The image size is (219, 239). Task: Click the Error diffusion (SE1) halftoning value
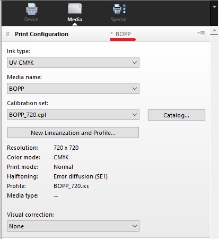[81, 176]
